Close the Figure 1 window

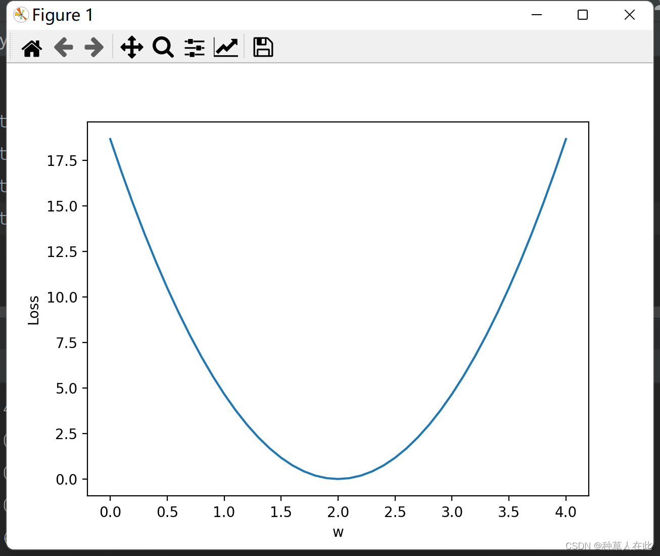pyautogui.click(x=629, y=15)
